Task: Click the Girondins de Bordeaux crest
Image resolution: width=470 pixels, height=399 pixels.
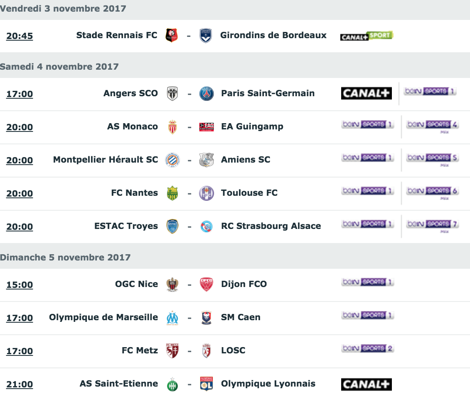Action: tap(206, 36)
